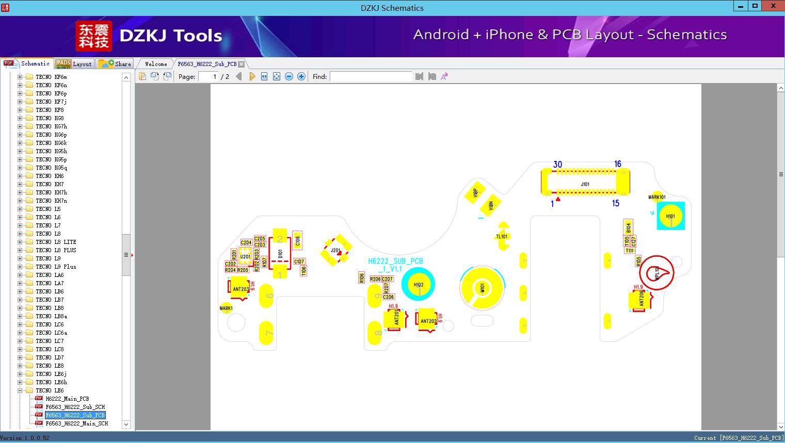Select the TECNO KF6p tree item
This screenshot has width=785, height=443.
coord(51,93)
